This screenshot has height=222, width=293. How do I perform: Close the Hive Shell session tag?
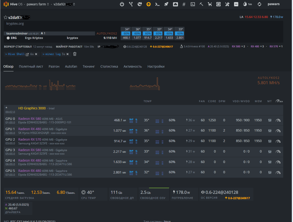36,54
